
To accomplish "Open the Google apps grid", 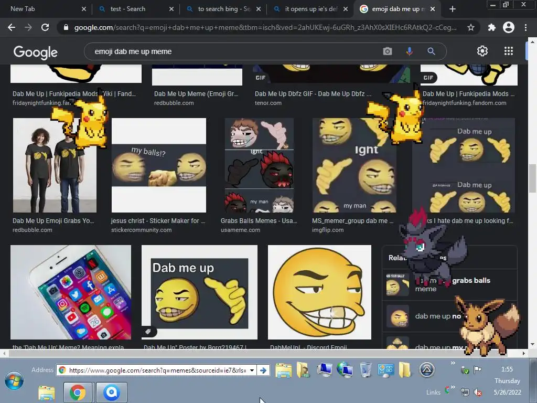I will tap(509, 51).
